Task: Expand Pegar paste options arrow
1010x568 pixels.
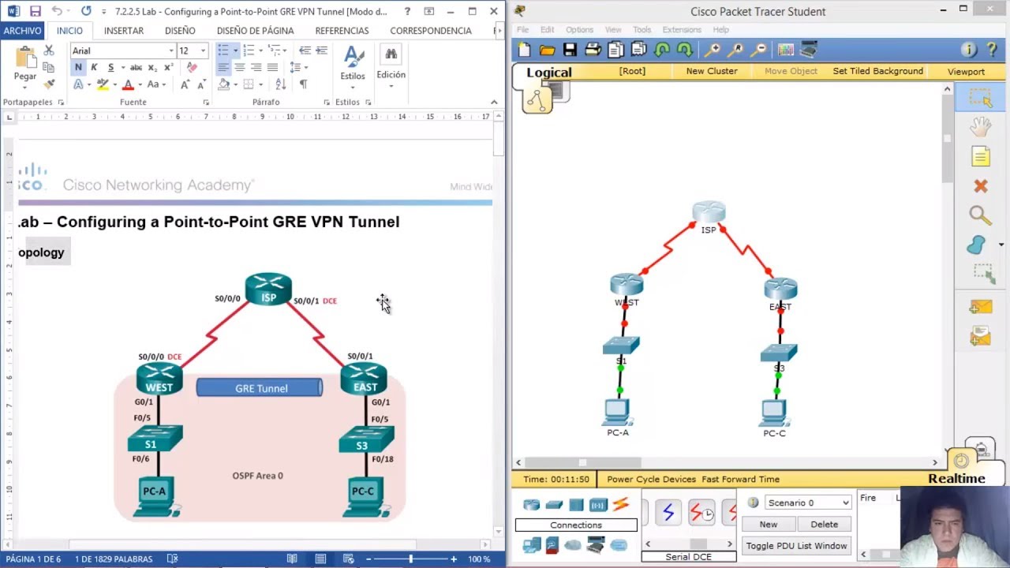Action: tap(25, 86)
